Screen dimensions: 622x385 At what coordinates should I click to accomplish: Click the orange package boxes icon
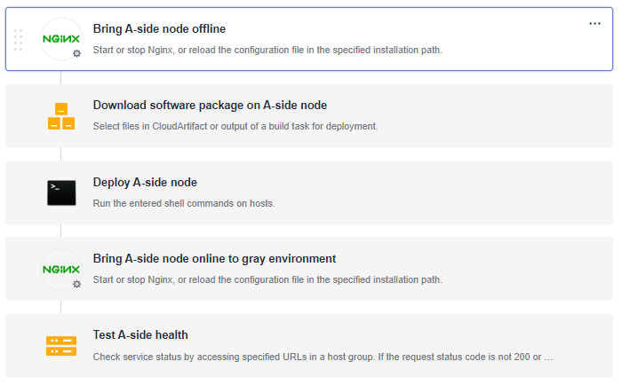coord(61,116)
